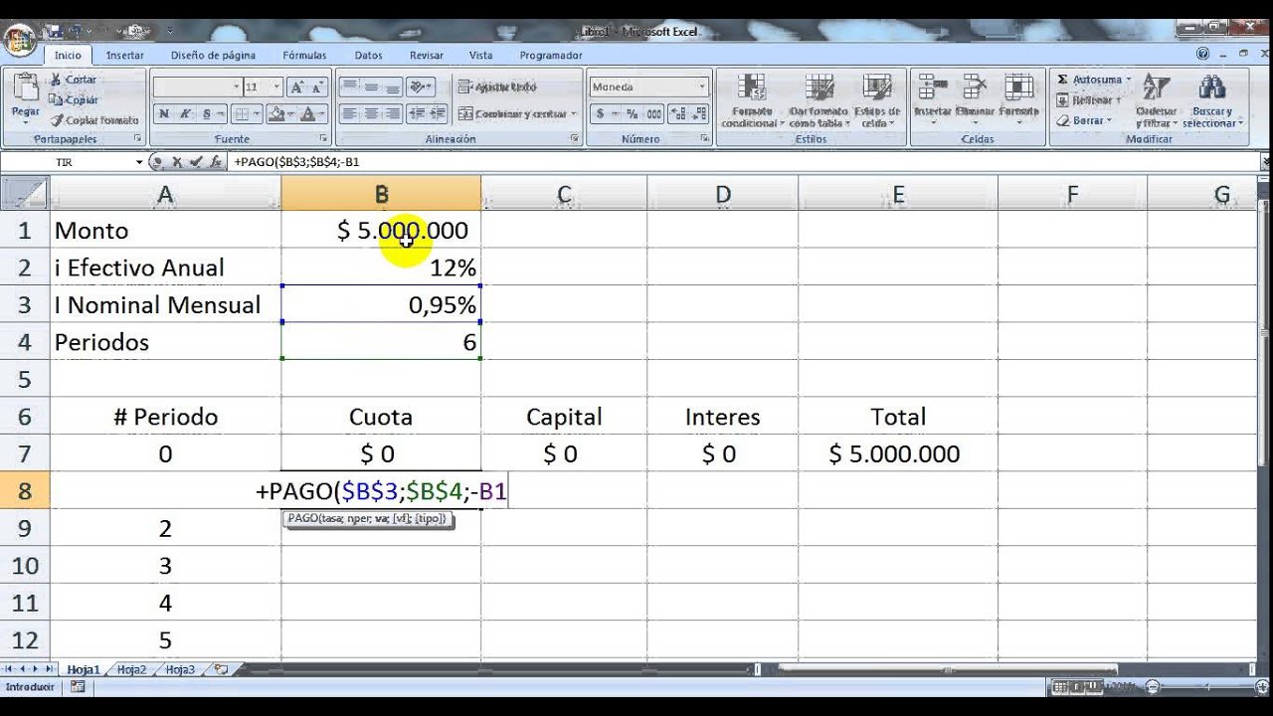Switch to the Insertar ribbon tab
The height and width of the screenshot is (716, 1273).
(125, 56)
